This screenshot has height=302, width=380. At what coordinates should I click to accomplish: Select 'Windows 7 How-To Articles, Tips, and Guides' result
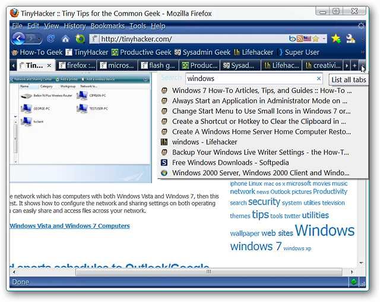tap(262, 90)
